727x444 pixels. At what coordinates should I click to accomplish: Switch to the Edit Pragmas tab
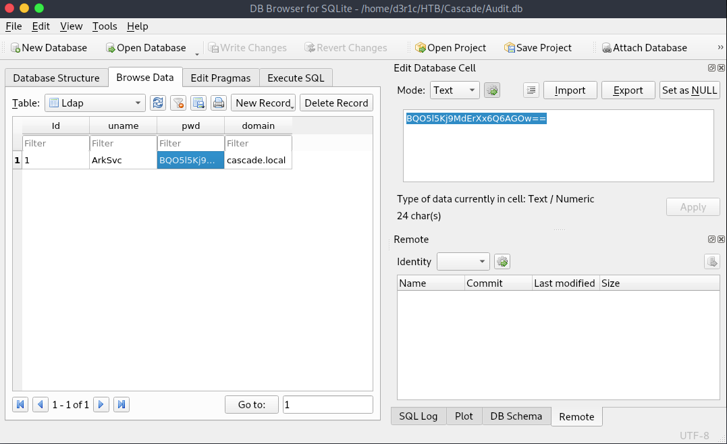click(x=221, y=78)
